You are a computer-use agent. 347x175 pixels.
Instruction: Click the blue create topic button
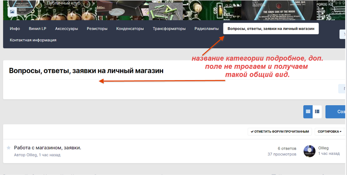point(336,111)
